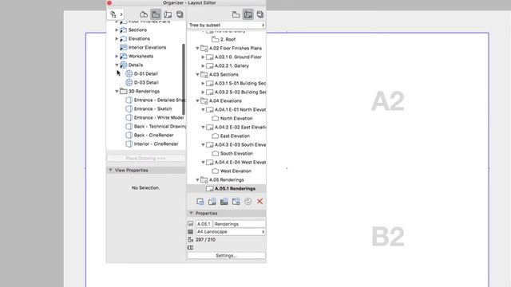The image size is (511, 287).
Task: Select Back - CineRender view
Action: 153,136
